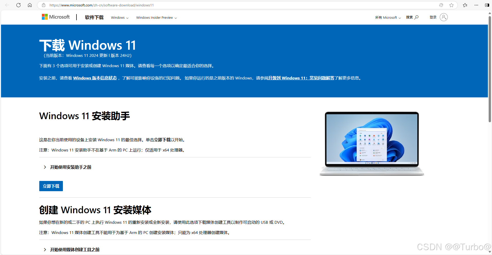
Task: Refresh the current page
Action: coord(18,5)
